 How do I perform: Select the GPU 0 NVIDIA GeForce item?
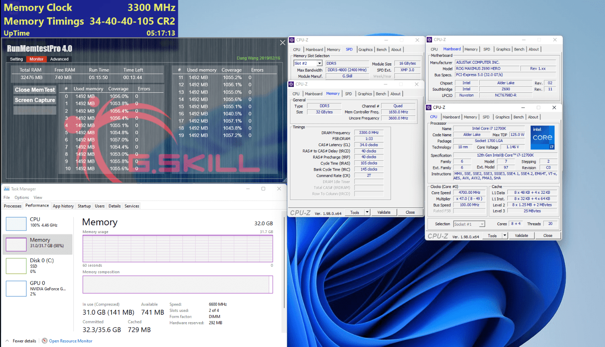coord(37,288)
